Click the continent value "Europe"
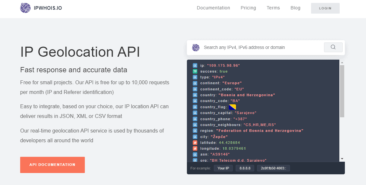The height and width of the screenshot is (185, 366). [232, 83]
